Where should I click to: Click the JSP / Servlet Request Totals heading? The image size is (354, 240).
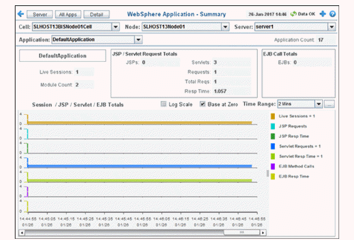(x=145, y=54)
